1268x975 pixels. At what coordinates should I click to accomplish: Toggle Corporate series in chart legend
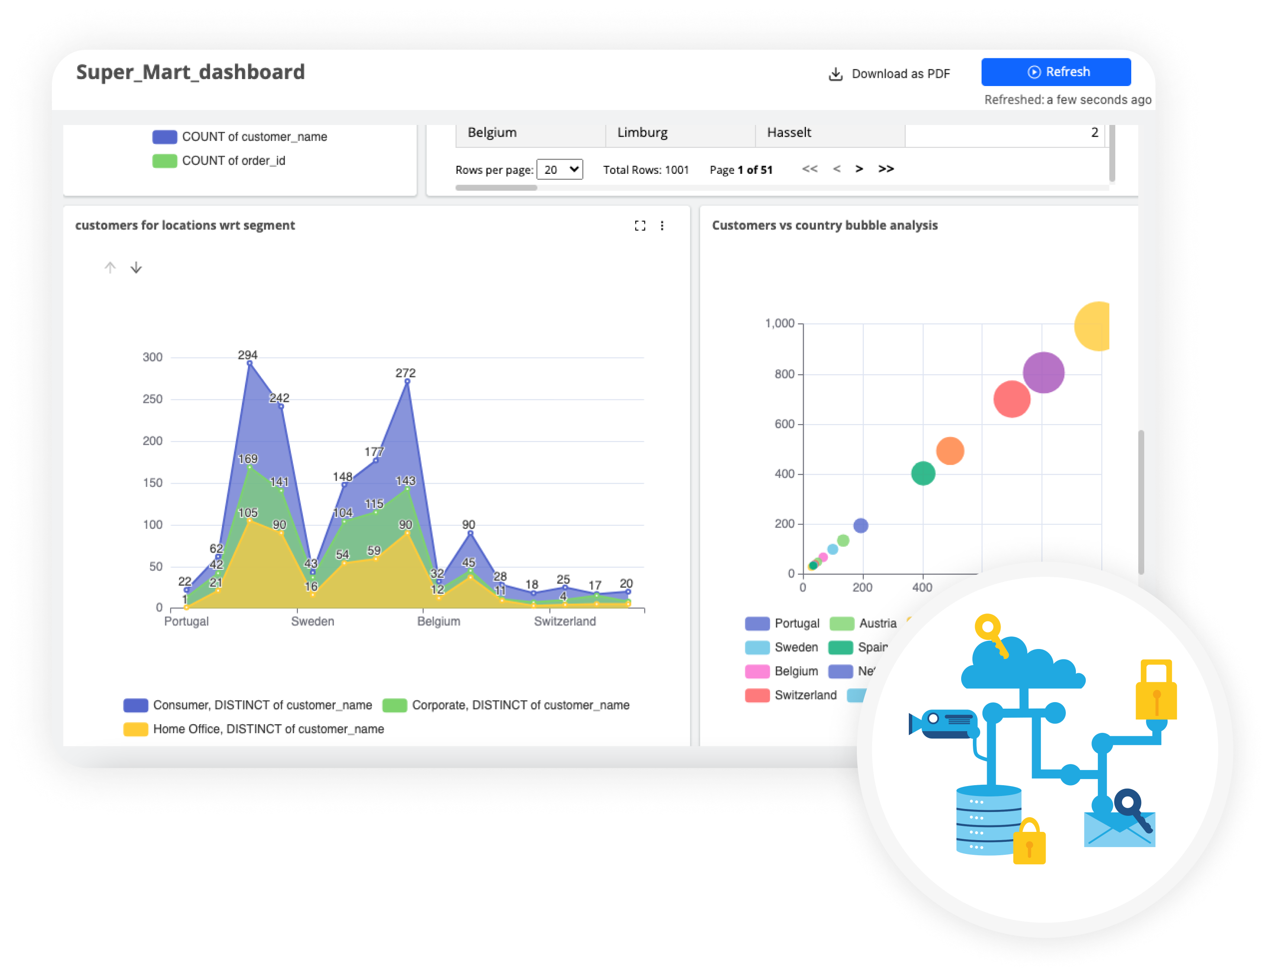[x=520, y=705]
